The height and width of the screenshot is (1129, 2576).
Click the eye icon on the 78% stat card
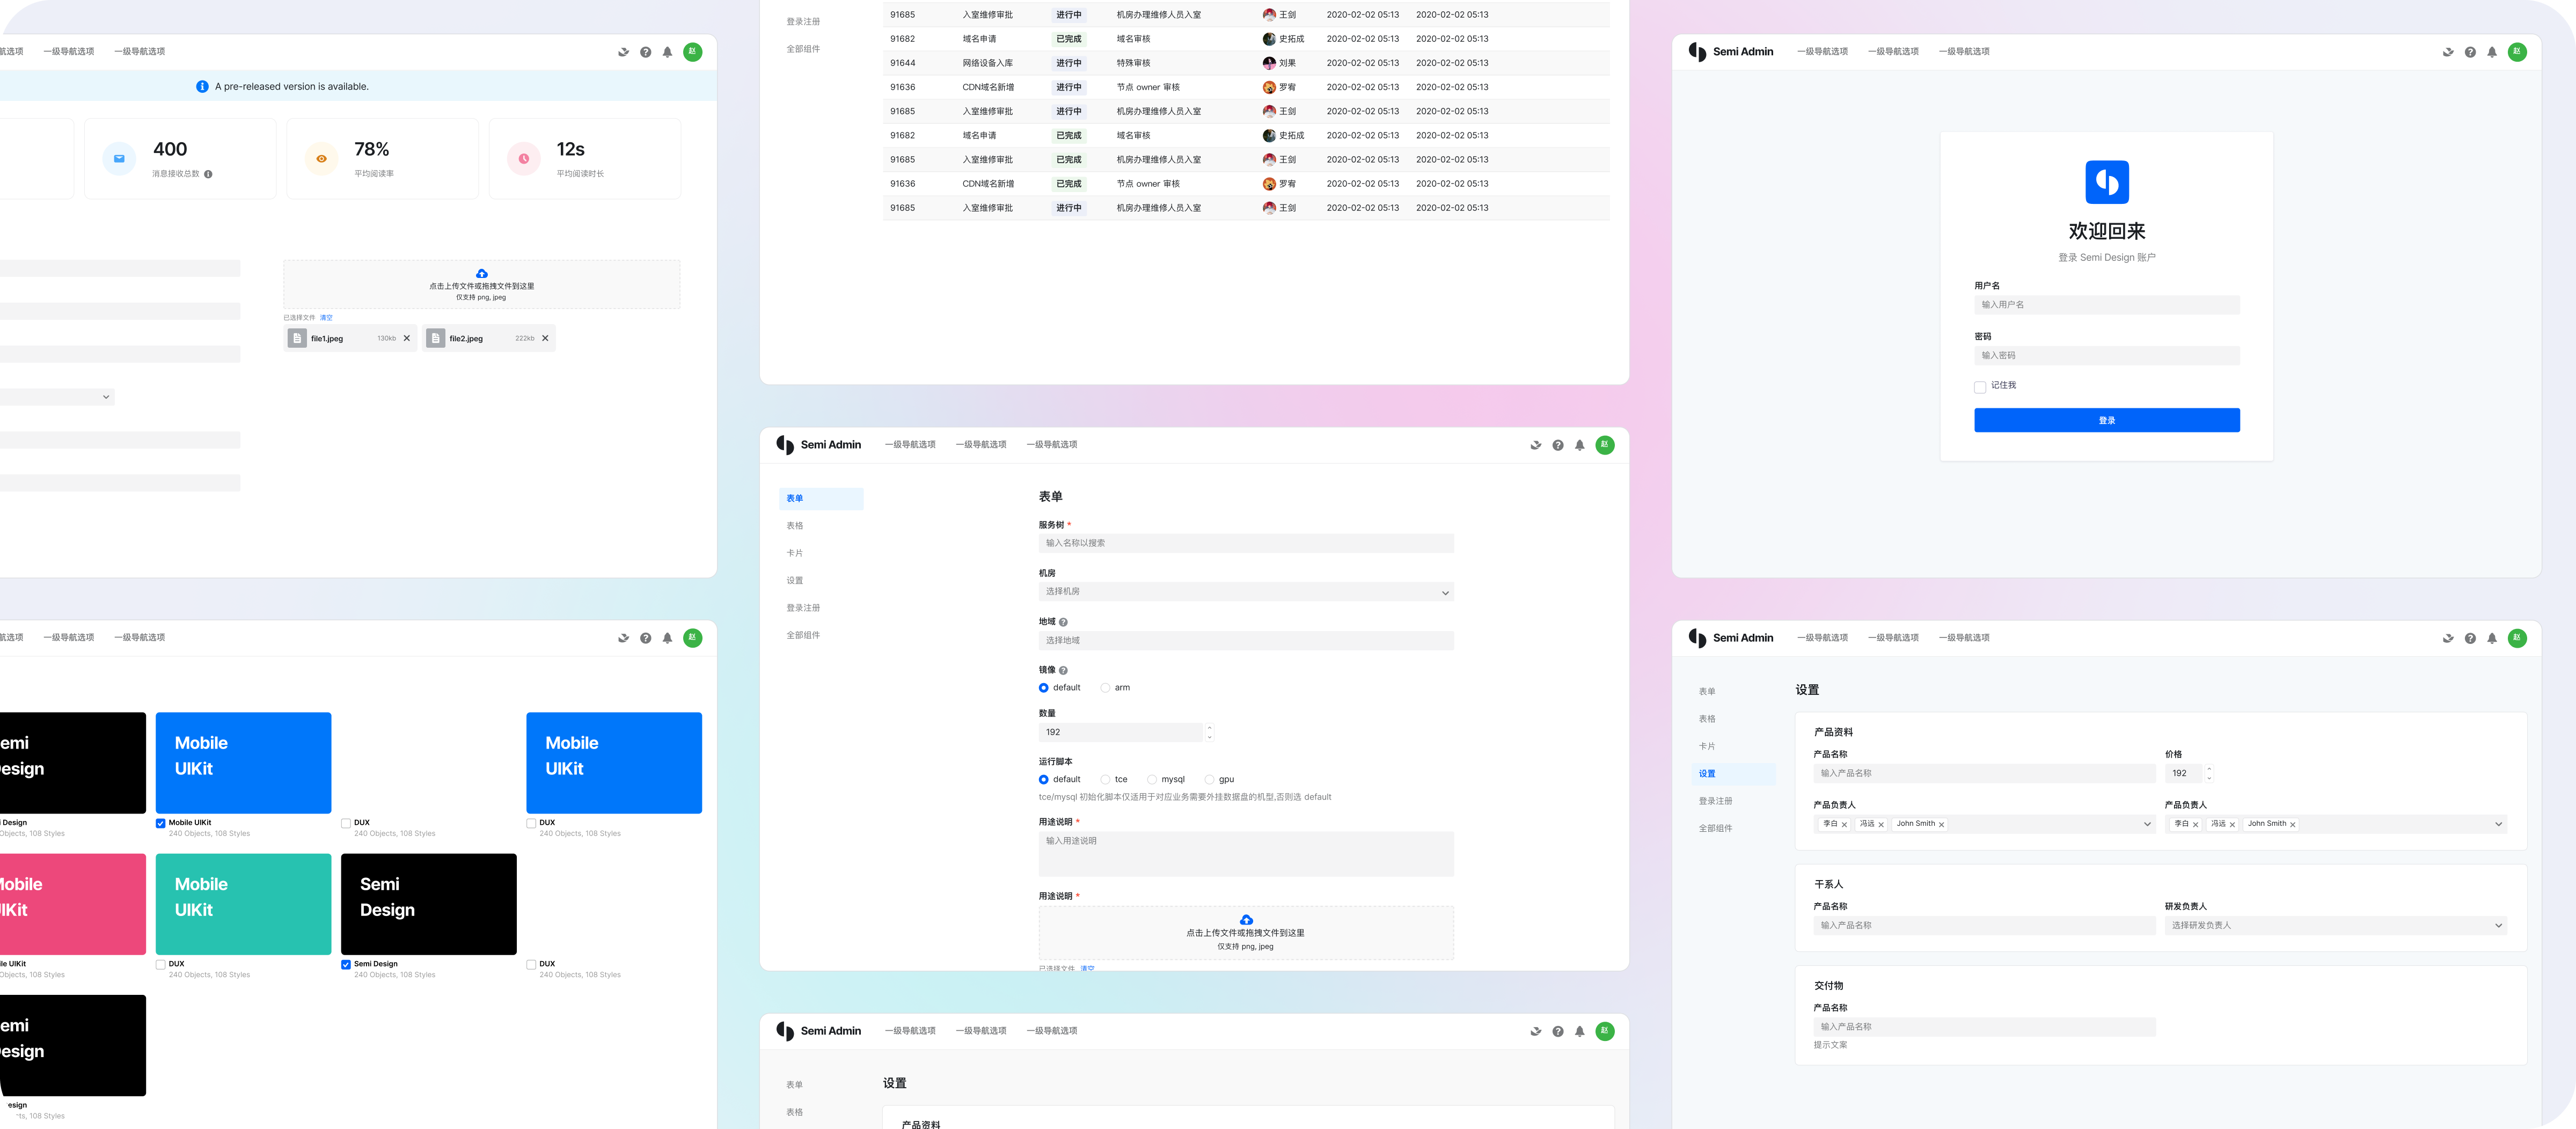[x=321, y=158]
